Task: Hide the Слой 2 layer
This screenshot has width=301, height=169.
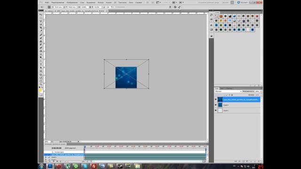Action: (216, 105)
